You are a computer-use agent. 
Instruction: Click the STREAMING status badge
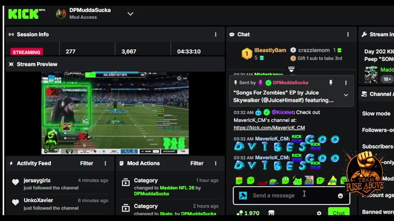pyautogui.click(x=26, y=52)
